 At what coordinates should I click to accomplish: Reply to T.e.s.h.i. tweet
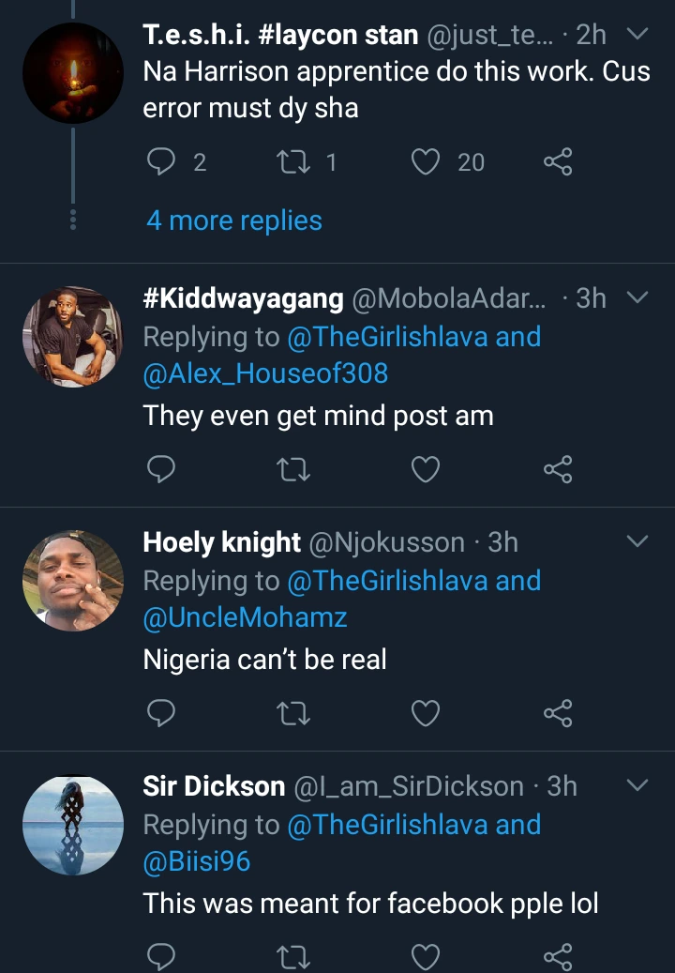[x=163, y=162]
